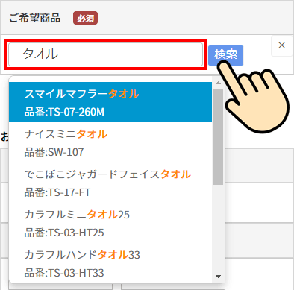294x290 pixels.
Task: Click the タオル search input field
Action: (x=106, y=54)
